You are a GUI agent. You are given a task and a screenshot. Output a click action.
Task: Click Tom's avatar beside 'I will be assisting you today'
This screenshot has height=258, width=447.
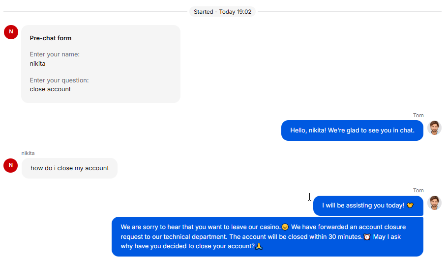pyautogui.click(x=434, y=203)
